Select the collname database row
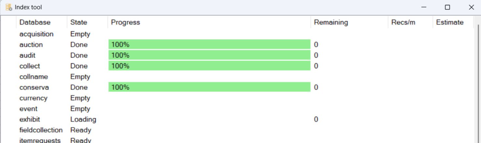 (34, 77)
